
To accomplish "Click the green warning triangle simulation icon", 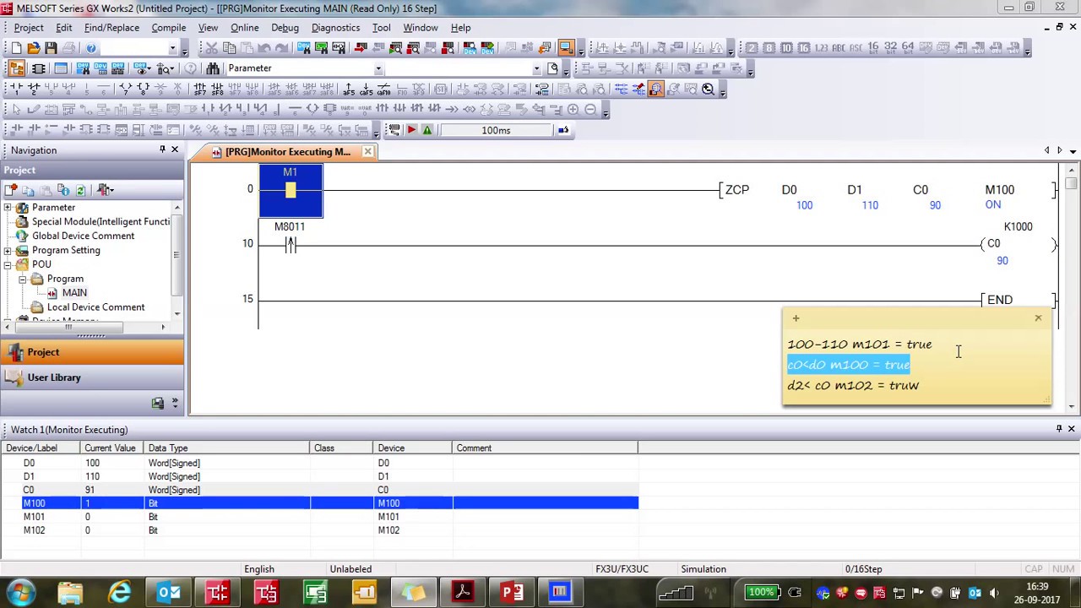I will pyautogui.click(x=427, y=130).
